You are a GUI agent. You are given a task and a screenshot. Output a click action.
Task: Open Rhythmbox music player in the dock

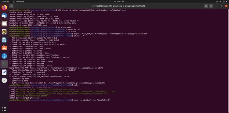pos(4,32)
